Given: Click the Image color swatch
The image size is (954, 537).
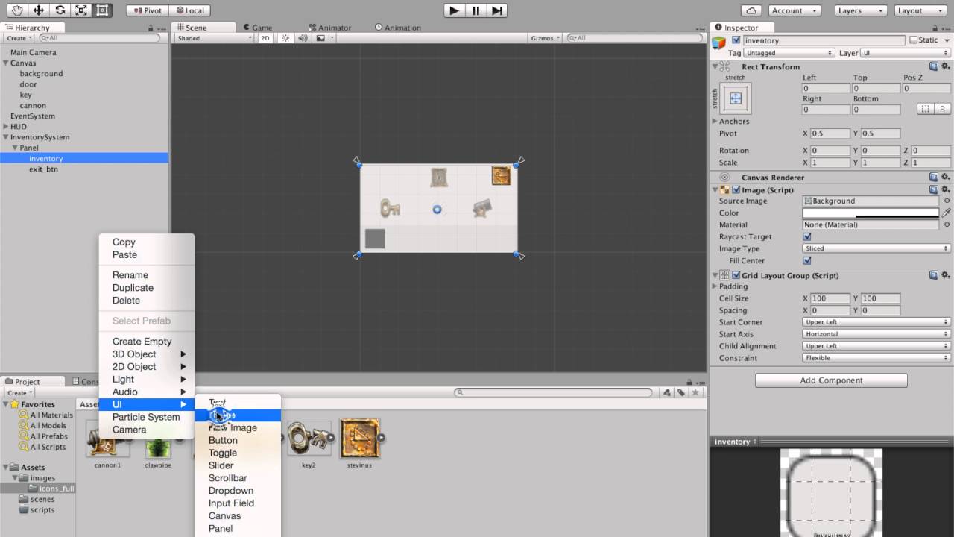Looking at the screenshot, I should click(871, 213).
